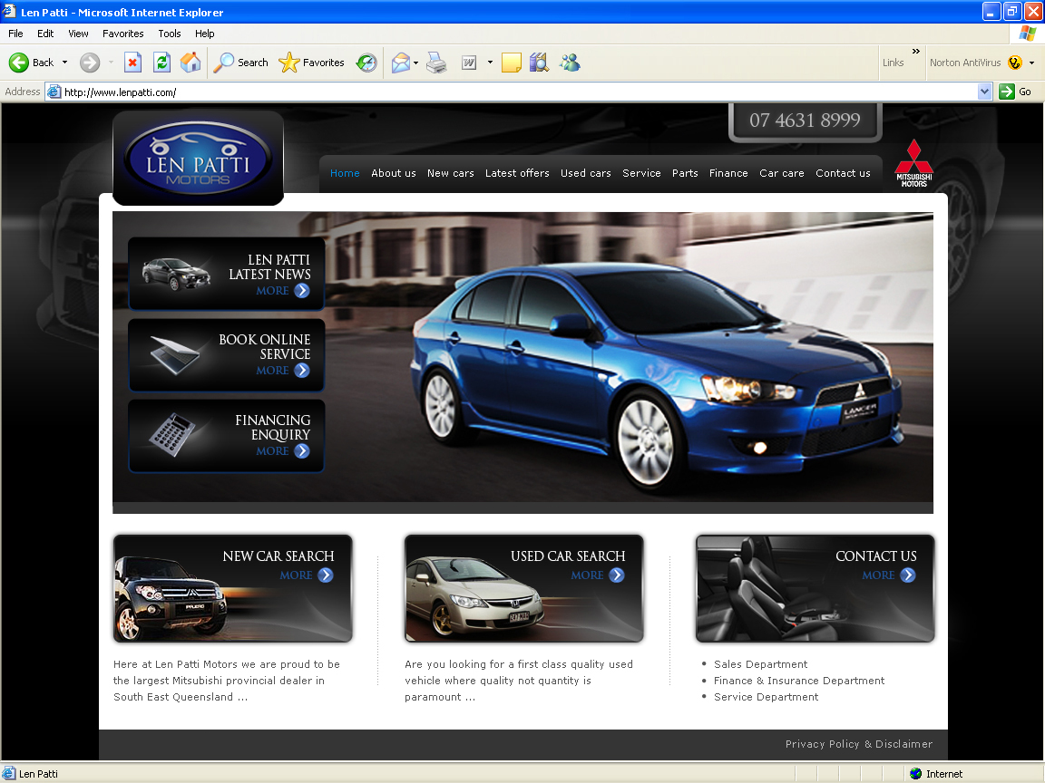Click arrow icon beside Latest News MORE
The height and width of the screenshot is (783, 1045).
302,291
